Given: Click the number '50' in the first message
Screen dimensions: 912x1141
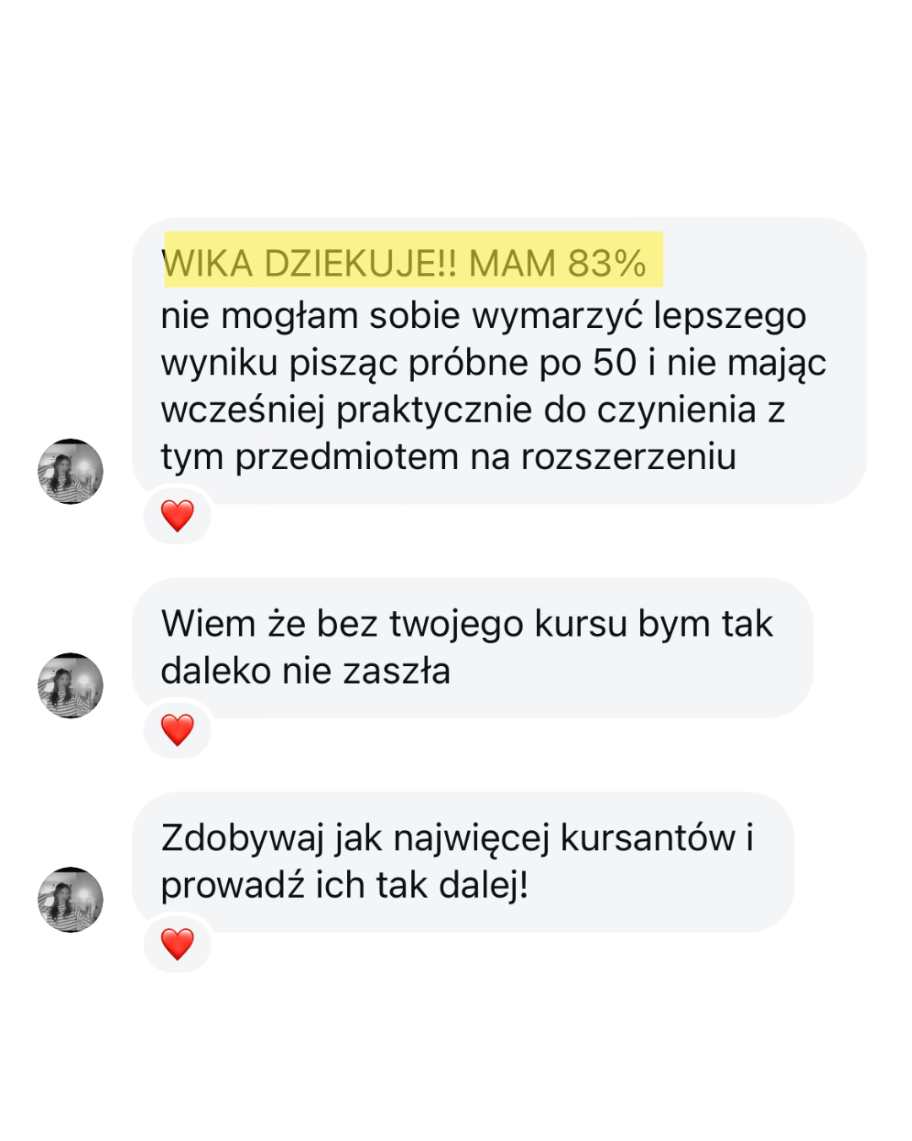Looking at the screenshot, I should pos(614,363).
